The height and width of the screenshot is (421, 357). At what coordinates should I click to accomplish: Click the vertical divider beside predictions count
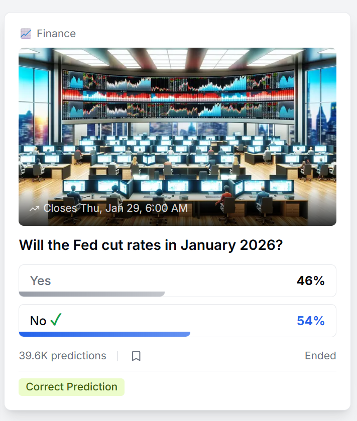[117, 356]
